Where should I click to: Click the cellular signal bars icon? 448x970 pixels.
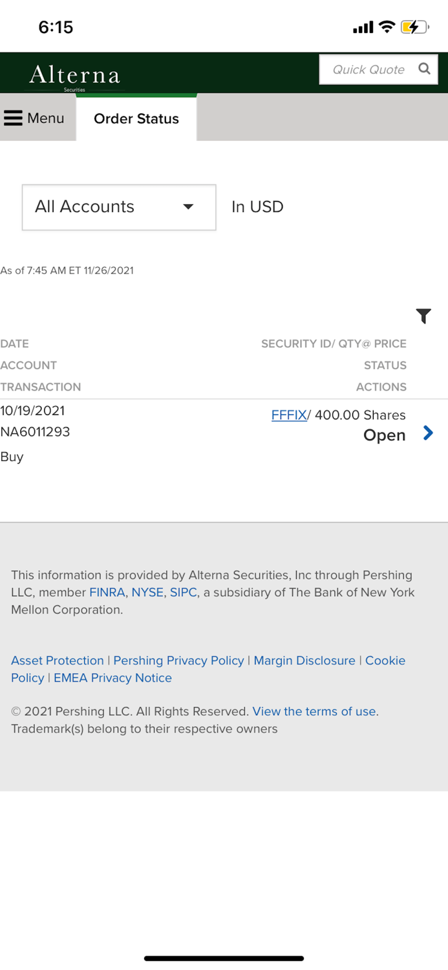(362, 27)
